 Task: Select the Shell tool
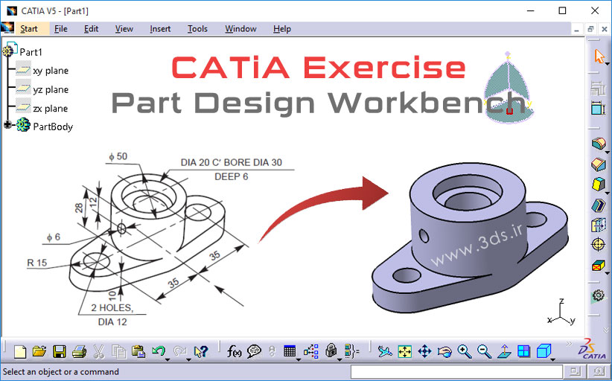598,205
